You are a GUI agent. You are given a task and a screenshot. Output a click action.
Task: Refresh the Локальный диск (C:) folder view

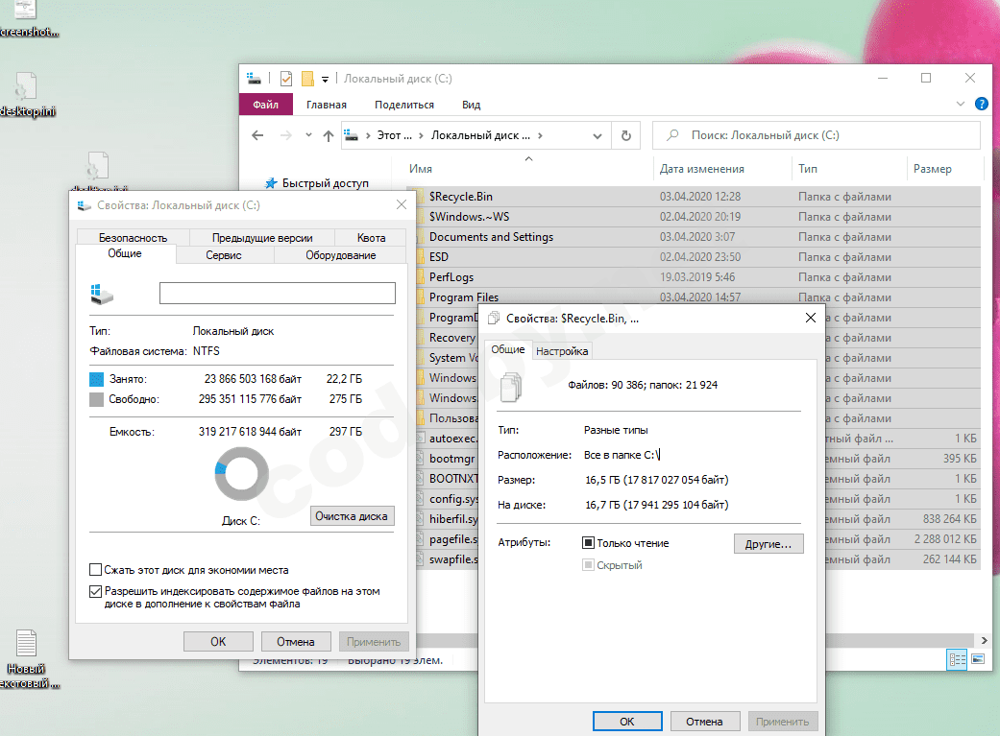click(x=626, y=135)
